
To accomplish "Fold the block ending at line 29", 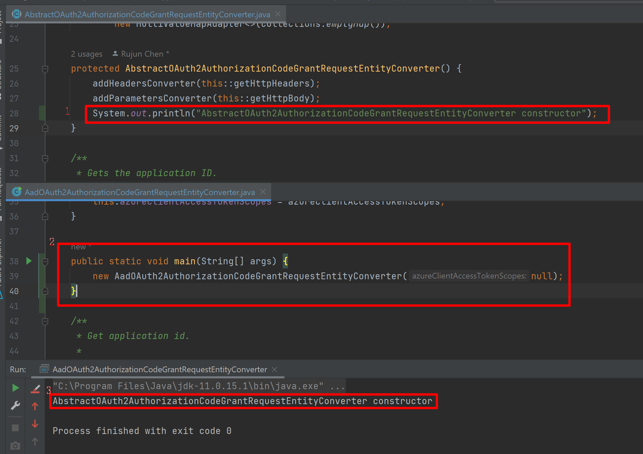I will tap(45, 128).
